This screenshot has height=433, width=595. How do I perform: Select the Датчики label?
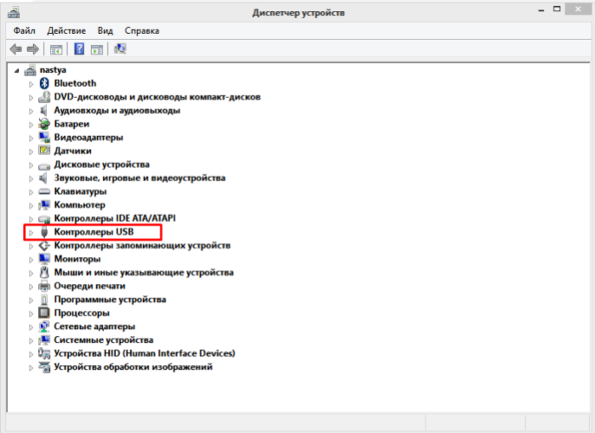[x=73, y=151]
